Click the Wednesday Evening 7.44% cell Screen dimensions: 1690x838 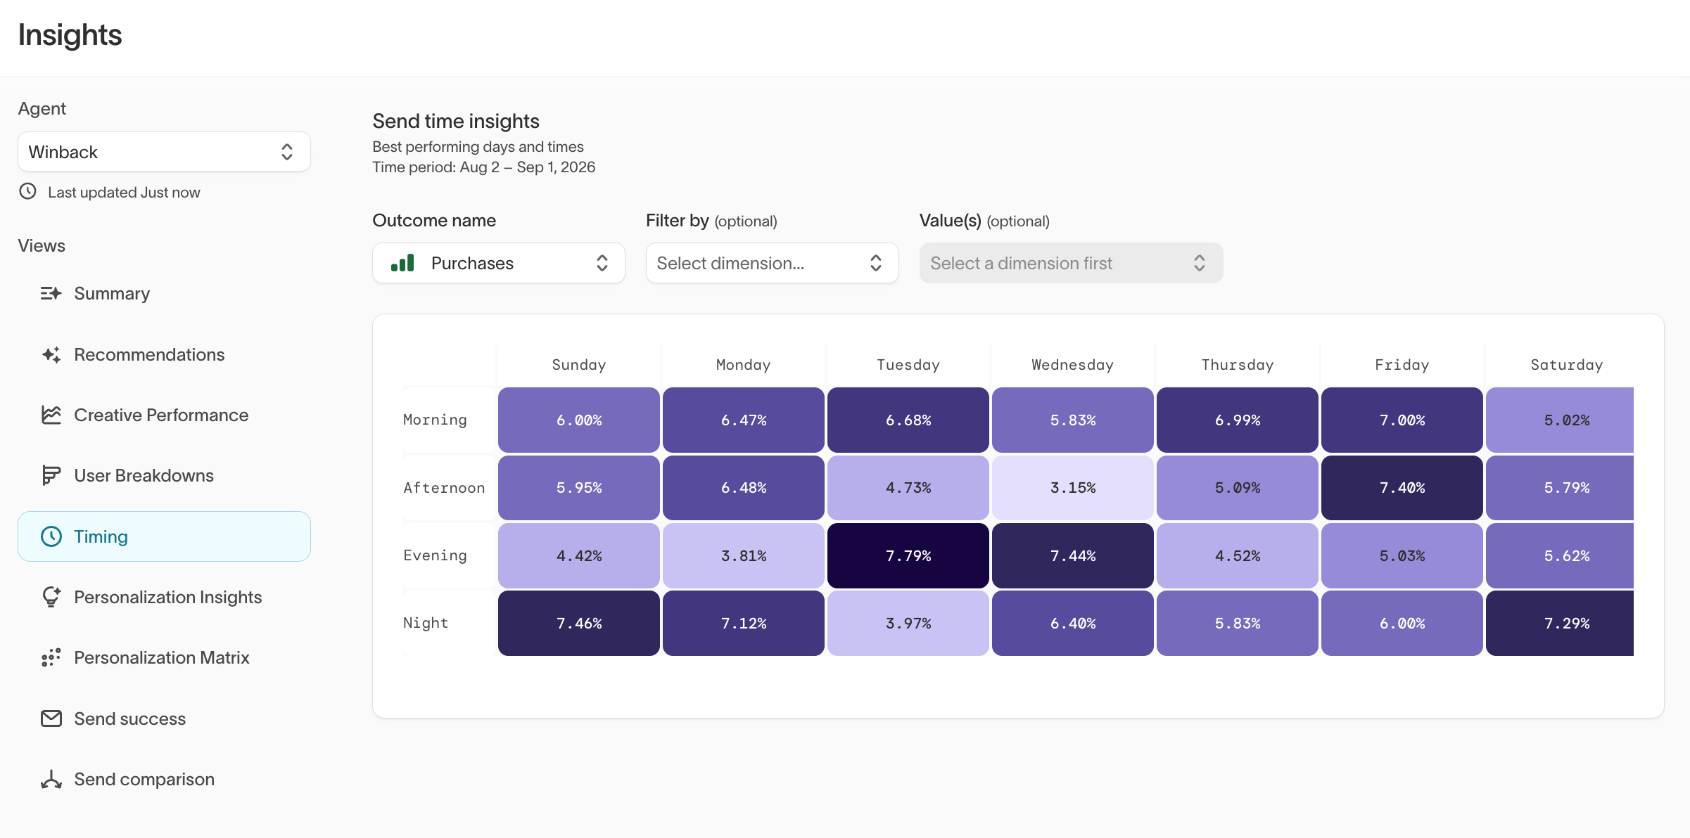[x=1072, y=555]
